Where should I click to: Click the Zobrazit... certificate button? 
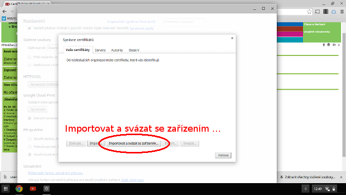click(76, 144)
